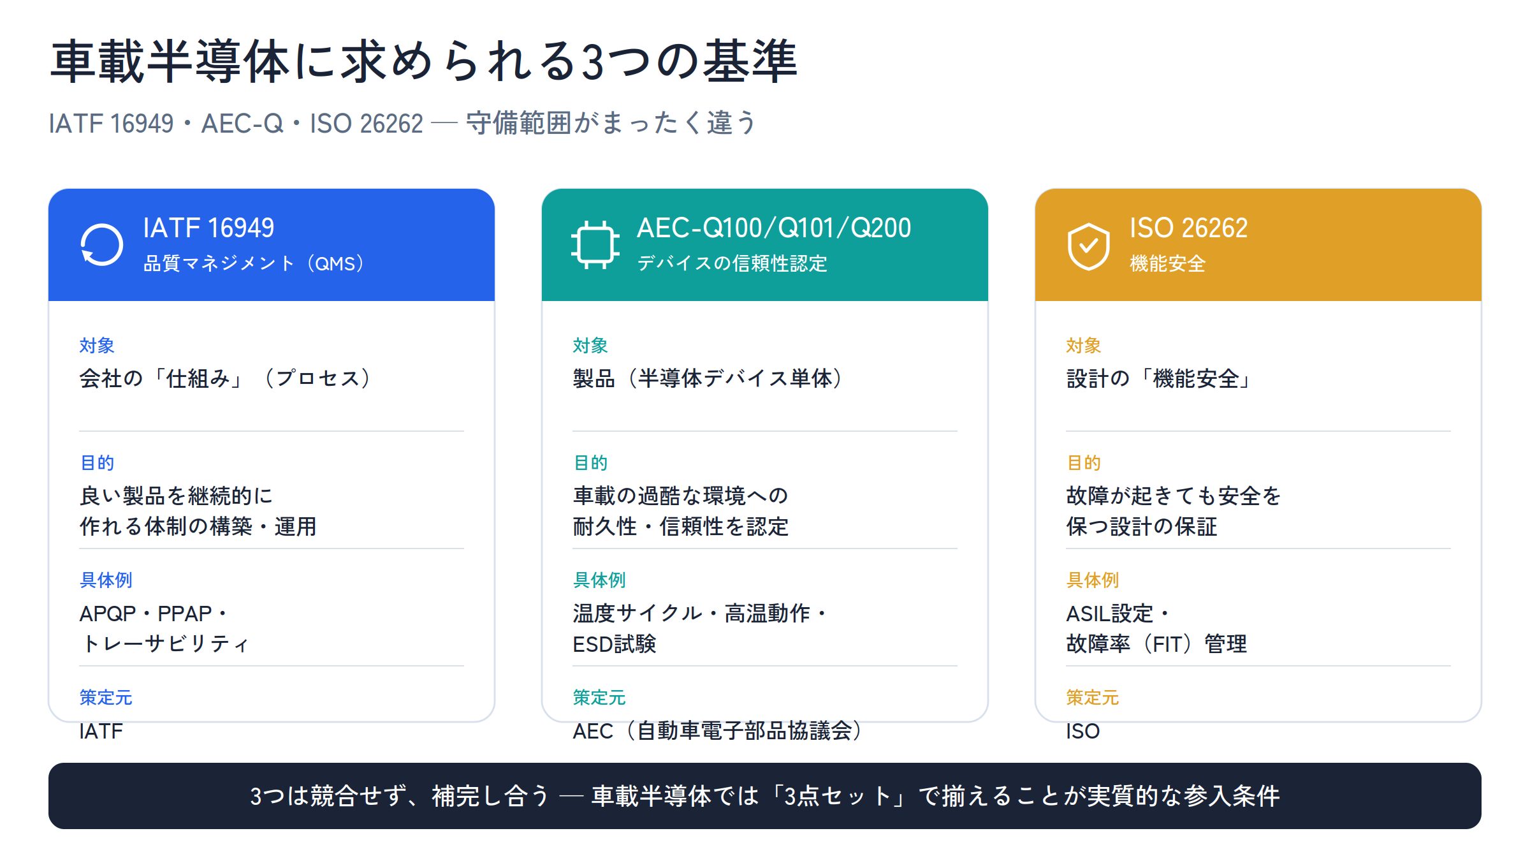Select the line 耐久性・信頼性を認定

[x=680, y=526]
